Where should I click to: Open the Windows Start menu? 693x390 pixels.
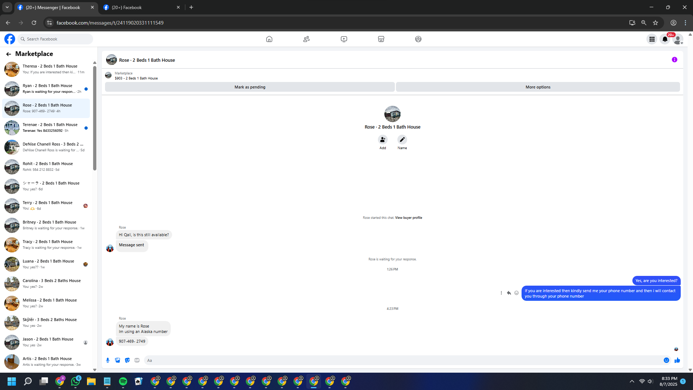tap(12, 381)
